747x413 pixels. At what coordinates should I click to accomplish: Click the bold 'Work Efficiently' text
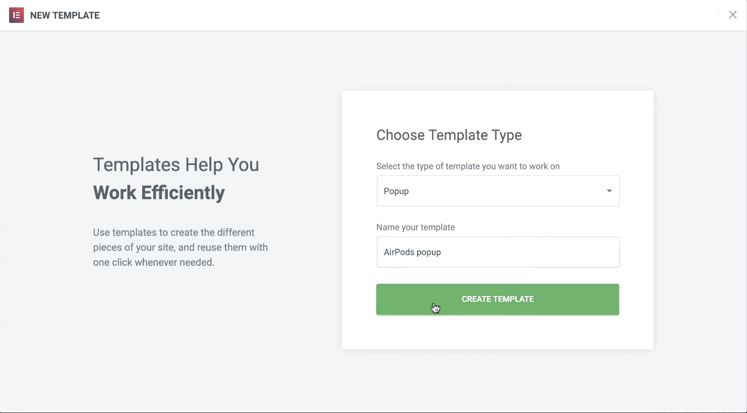(x=159, y=193)
